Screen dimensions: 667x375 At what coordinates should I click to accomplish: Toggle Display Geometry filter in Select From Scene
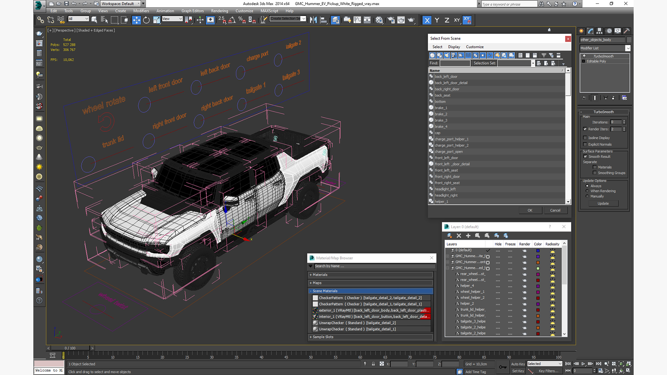coord(432,56)
